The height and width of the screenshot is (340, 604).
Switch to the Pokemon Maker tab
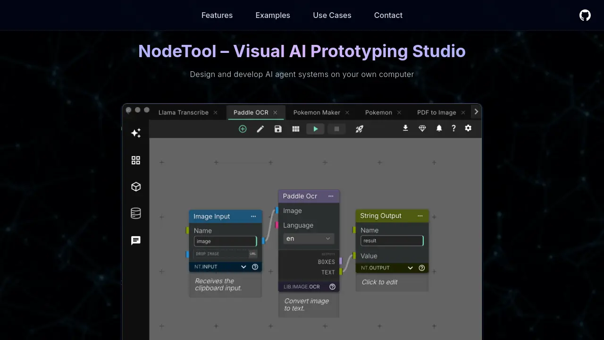(317, 112)
